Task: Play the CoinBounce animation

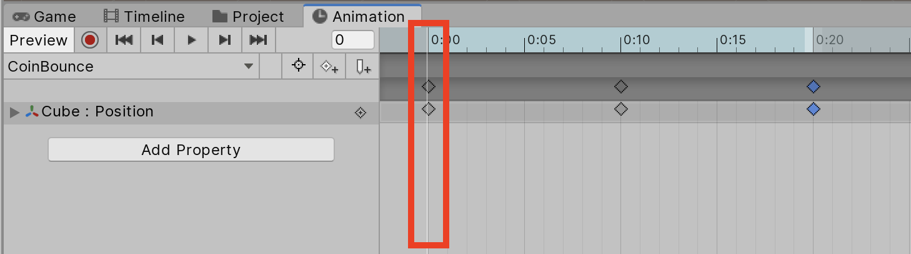Action: coord(192,40)
